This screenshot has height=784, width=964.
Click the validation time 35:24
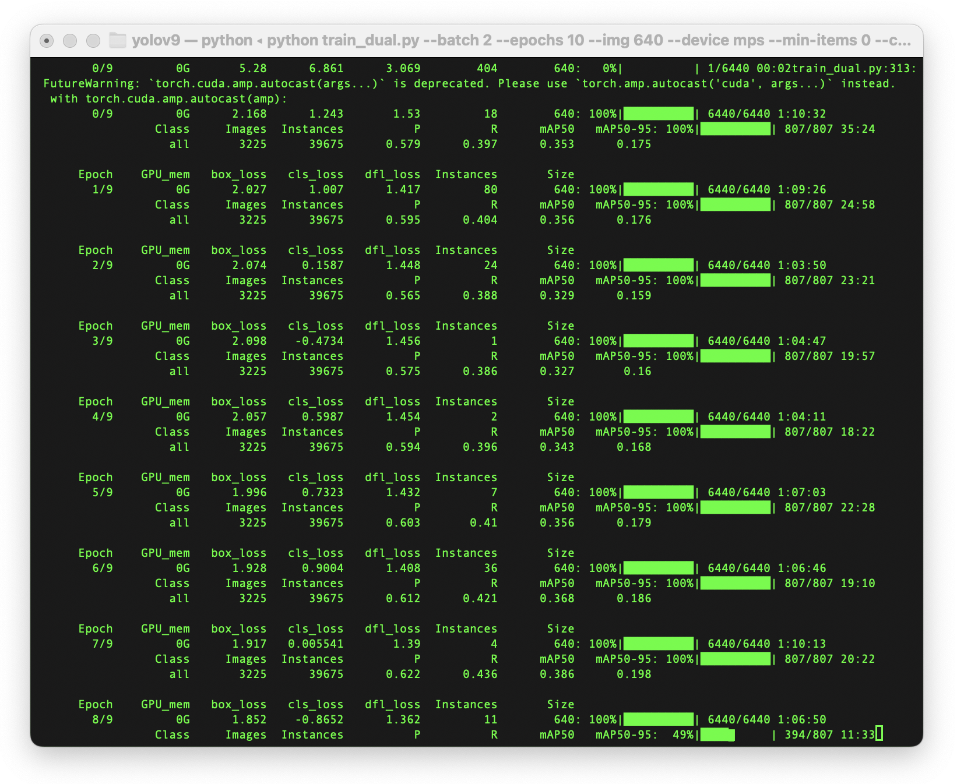pyautogui.click(x=858, y=129)
